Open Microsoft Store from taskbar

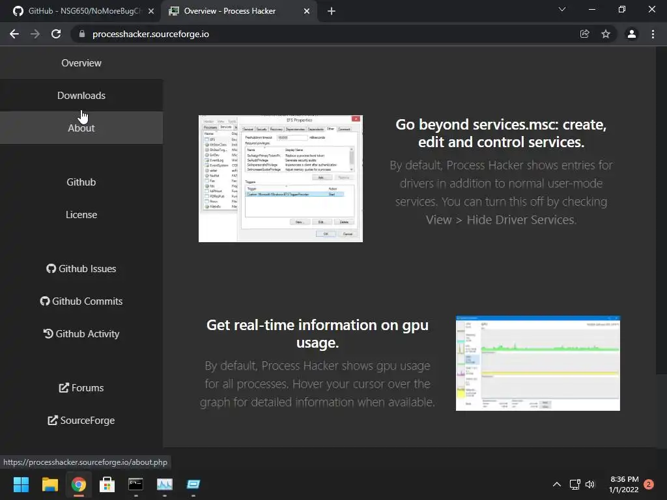pyautogui.click(x=107, y=484)
